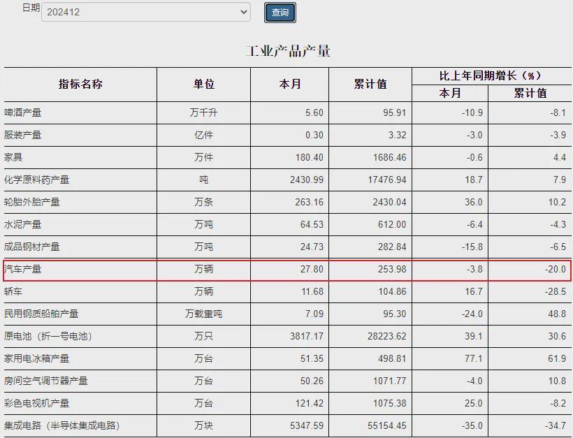
Task: Click the 轿车 row label
Action: coord(14,291)
